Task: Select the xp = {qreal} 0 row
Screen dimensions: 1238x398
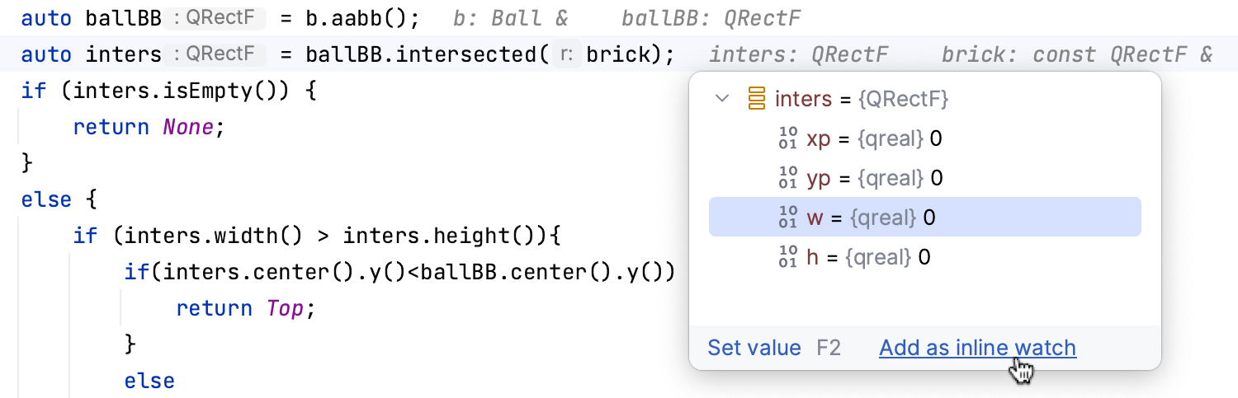Action: [873, 138]
